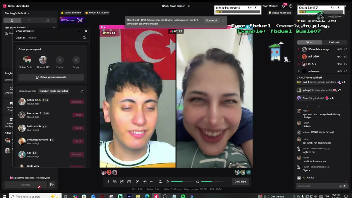352x198 pixels.
Task: Dismiss the microphone notification
Action: click(x=223, y=21)
